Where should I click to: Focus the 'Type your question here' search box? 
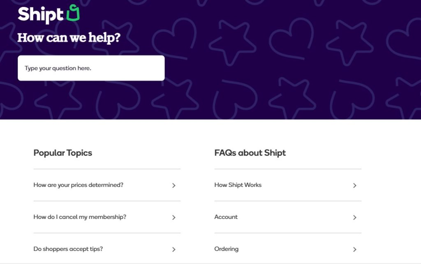click(x=91, y=68)
